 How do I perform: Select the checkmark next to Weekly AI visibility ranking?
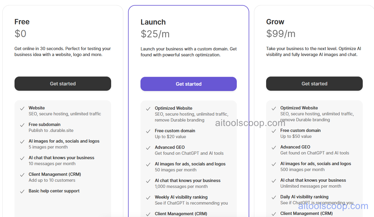coord(148,197)
